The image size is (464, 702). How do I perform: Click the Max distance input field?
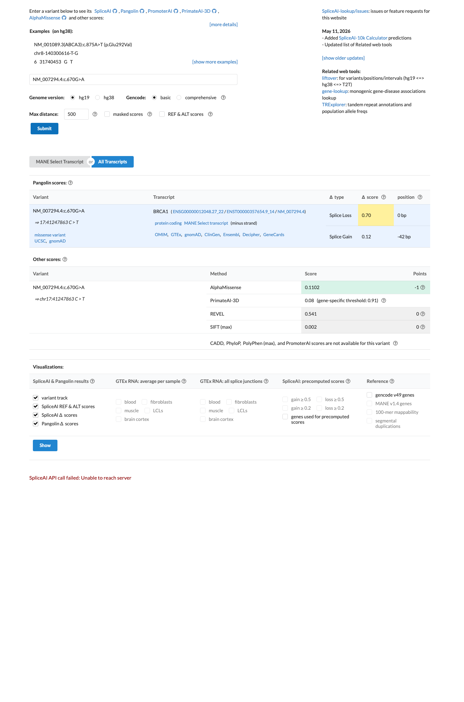pos(76,114)
